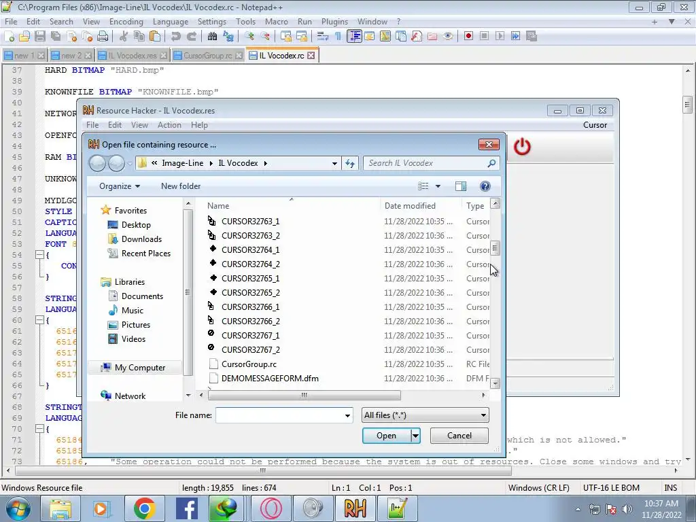
Task: Collapse the fold marker at line 70
Action: coord(39,429)
